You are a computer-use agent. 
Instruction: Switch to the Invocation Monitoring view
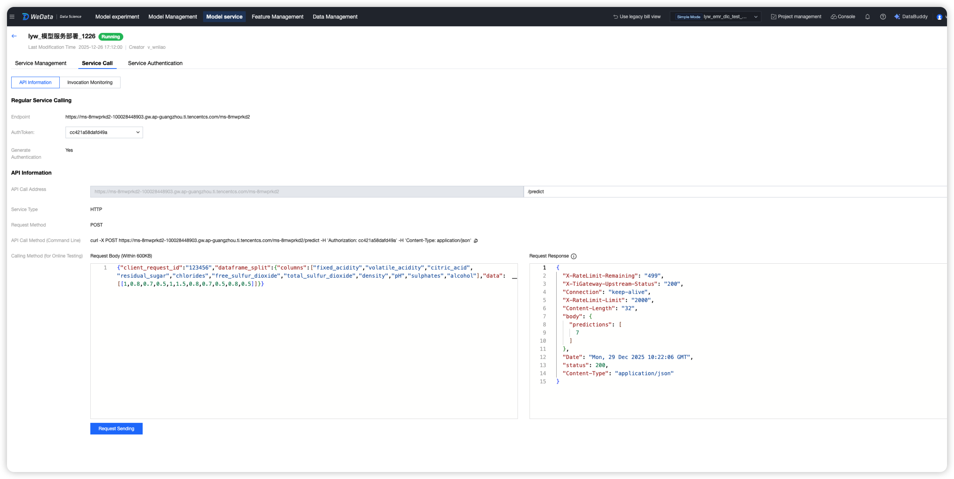(90, 82)
